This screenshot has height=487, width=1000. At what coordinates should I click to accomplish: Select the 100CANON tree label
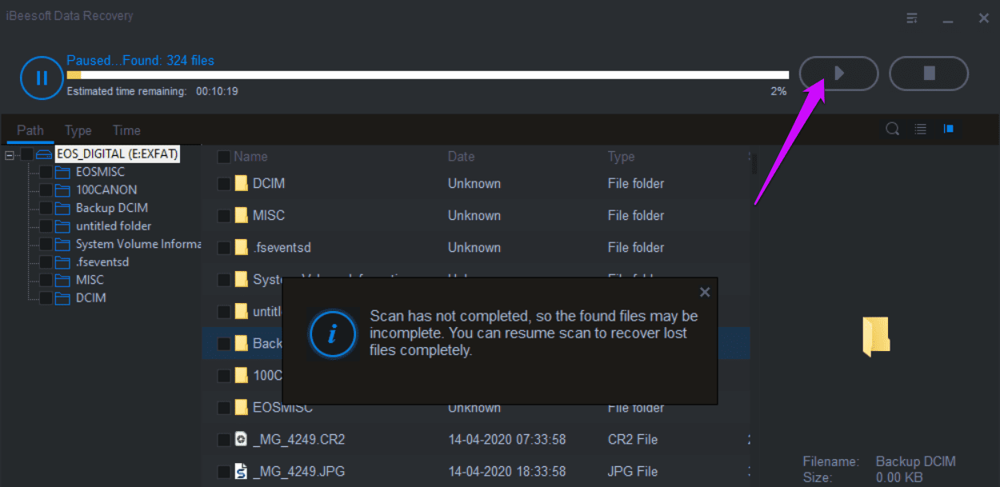106,190
